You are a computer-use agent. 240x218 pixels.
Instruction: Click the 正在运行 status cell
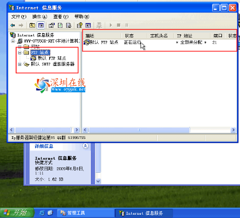coord(132,43)
